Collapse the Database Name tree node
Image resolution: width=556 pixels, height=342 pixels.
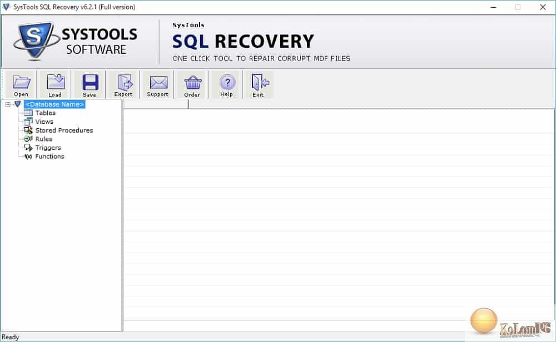pyautogui.click(x=8, y=104)
